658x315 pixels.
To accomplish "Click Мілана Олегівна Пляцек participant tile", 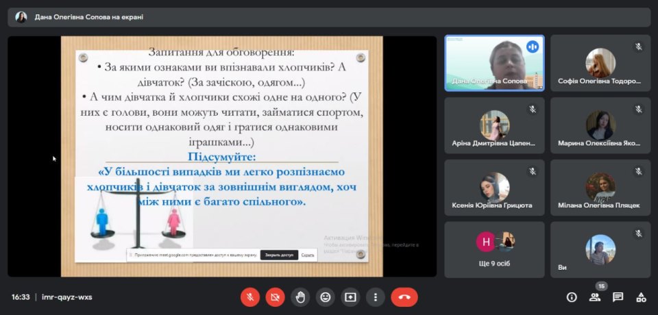I will (x=600, y=188).
